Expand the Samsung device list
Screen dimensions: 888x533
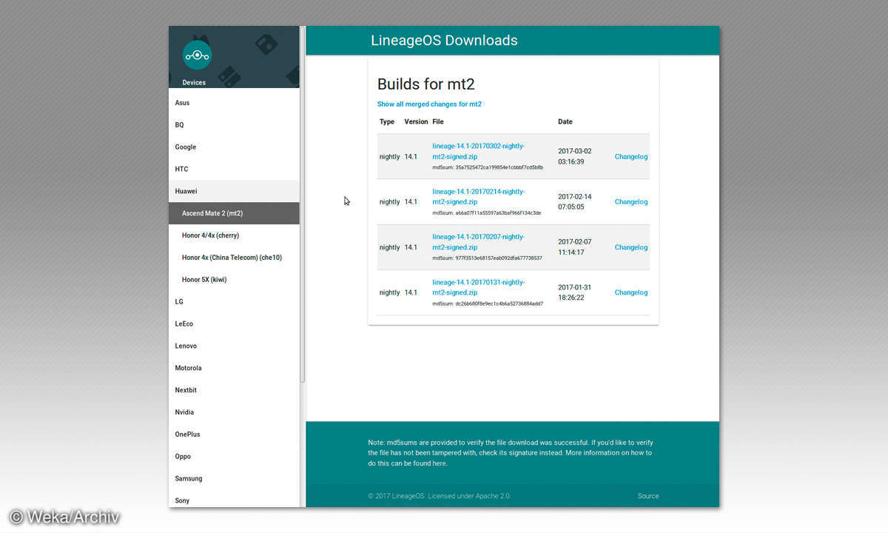[234, 479]
